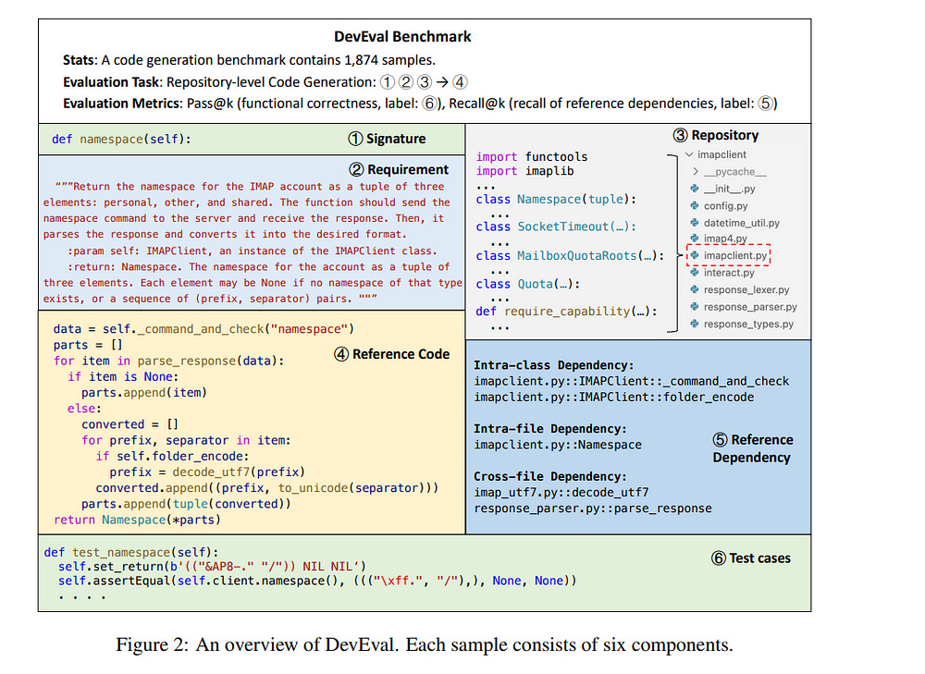Screen dimensions: 925x674
Task: Click the 'def test_namespace(self):' line
Action: coord(131,553)
